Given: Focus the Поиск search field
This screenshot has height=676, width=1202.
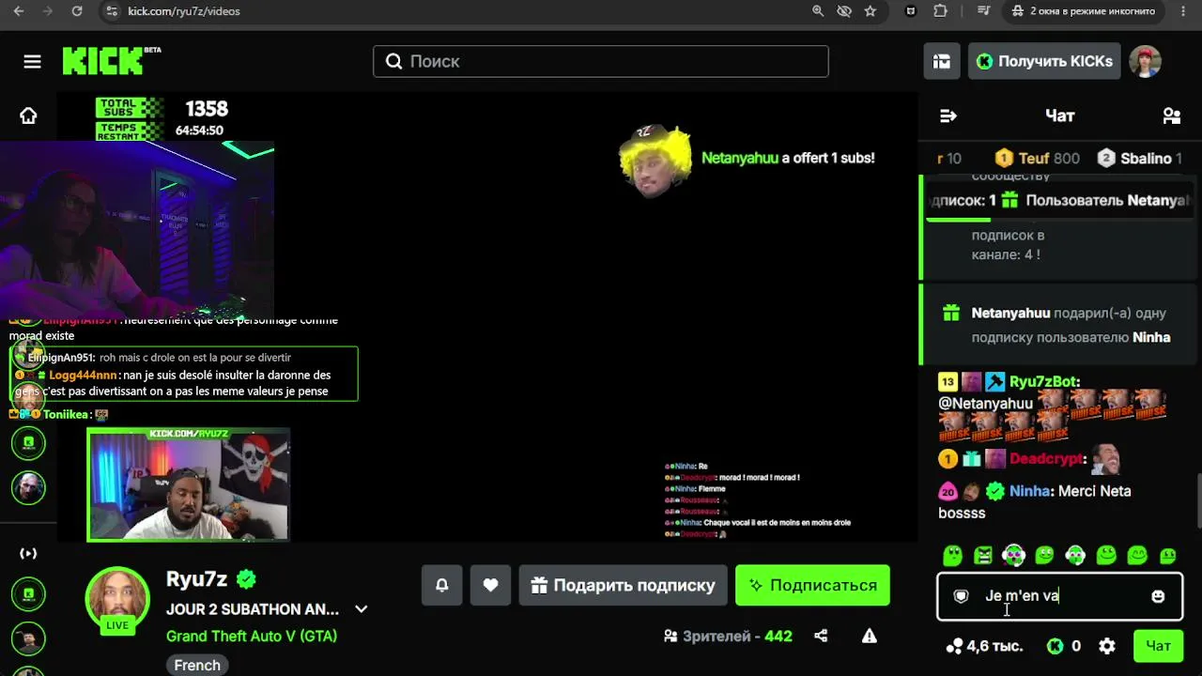Looking at the screenshot, I should pyautogui.click(x=601, y=61).
